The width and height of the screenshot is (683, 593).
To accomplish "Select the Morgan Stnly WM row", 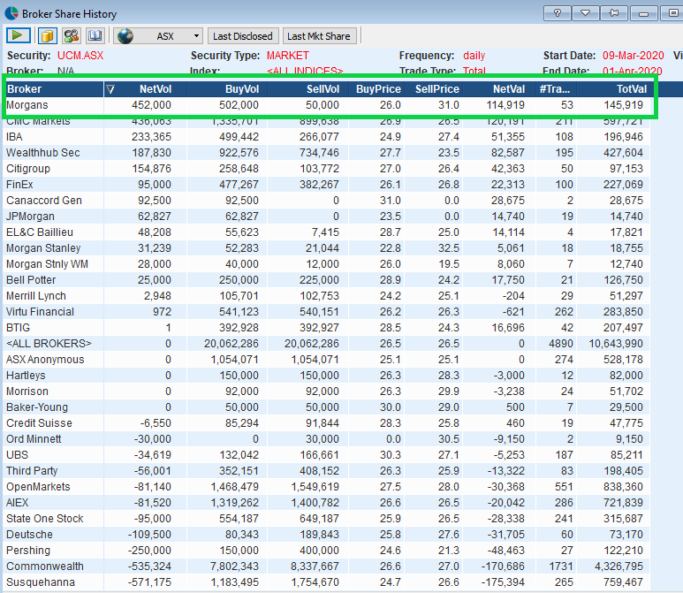I will (327, 264).
